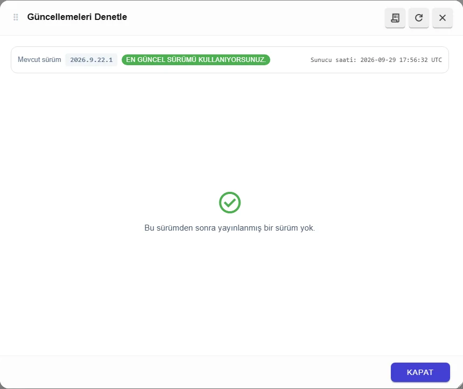Close the Güncellemeleri Denetle dialog with X
Screen dimensions: 463x389
(x=443, y=18)
